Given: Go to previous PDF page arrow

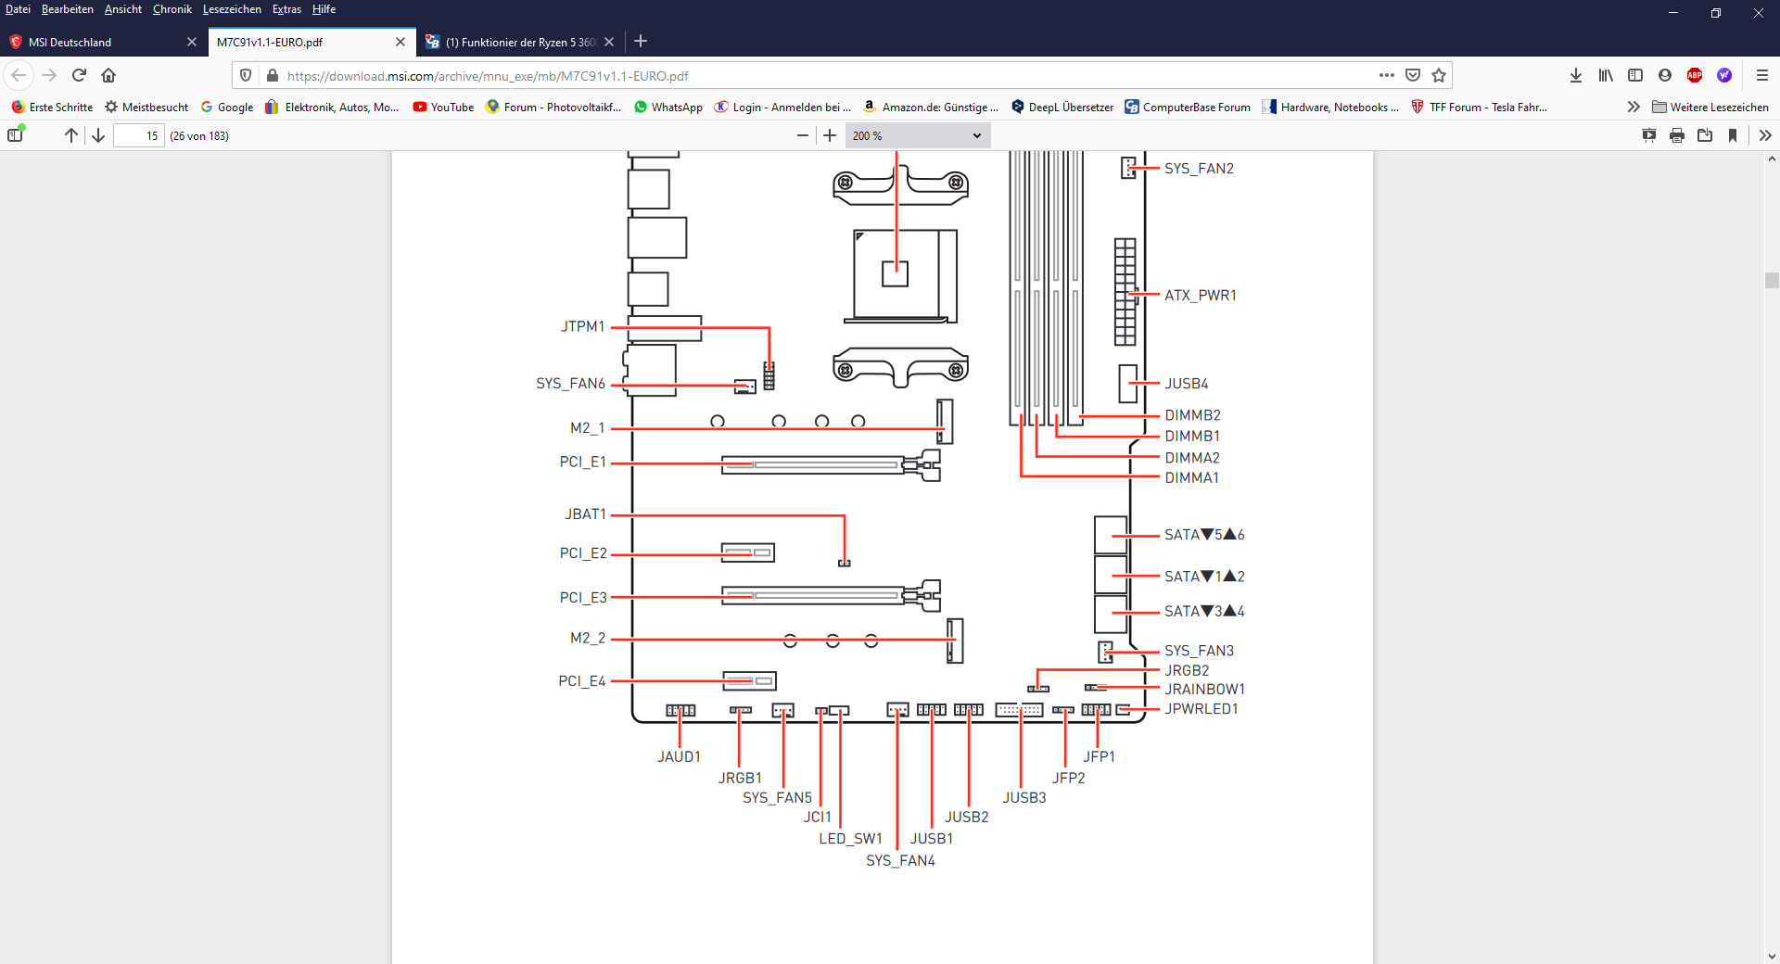Looking at the screenshot, I should point(70,135).
